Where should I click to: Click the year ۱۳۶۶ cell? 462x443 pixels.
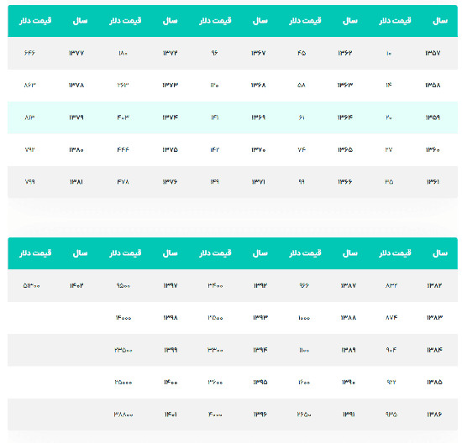(x=344, y=182)
